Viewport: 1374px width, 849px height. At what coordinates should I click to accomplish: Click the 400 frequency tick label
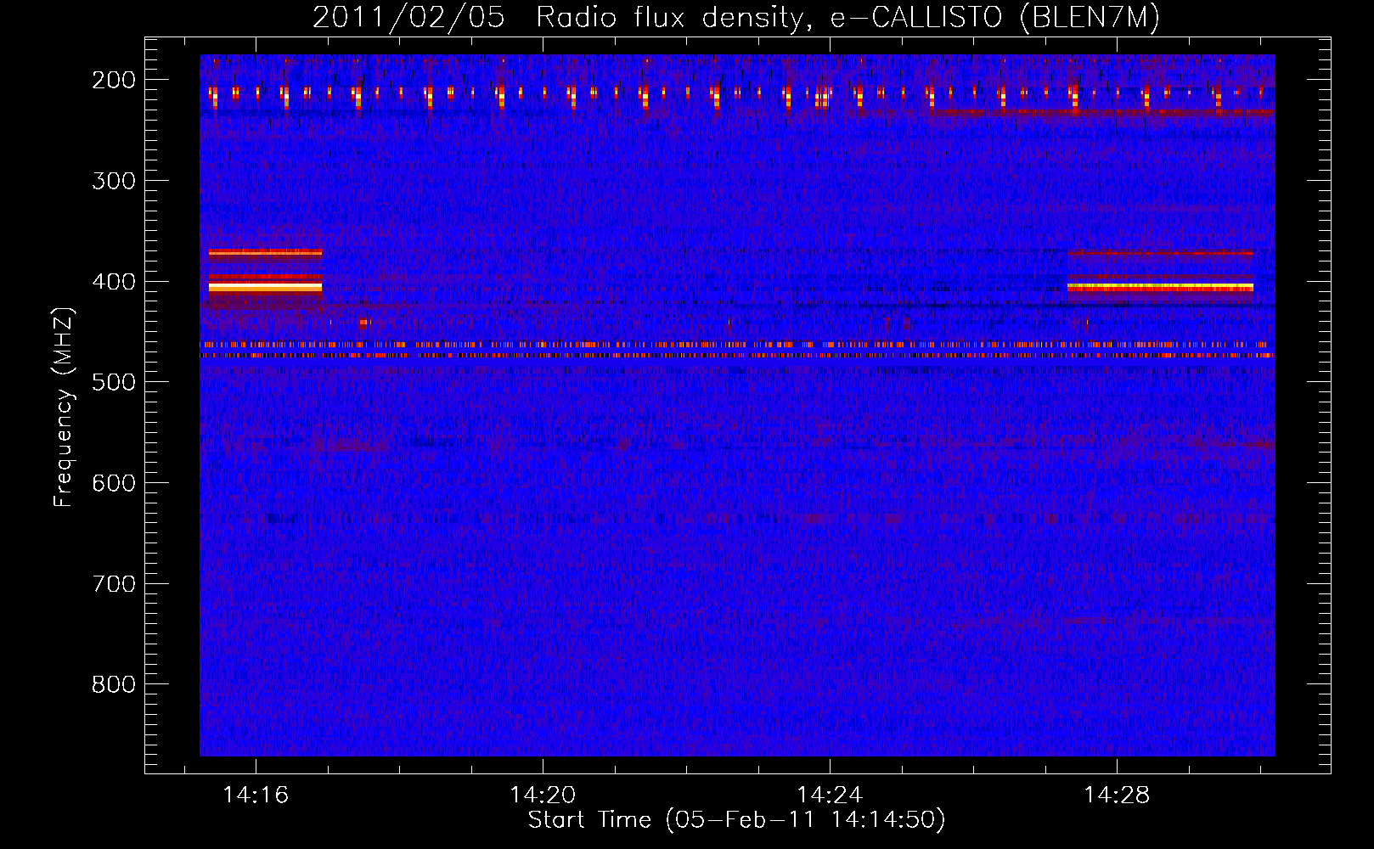click(114, 282)
